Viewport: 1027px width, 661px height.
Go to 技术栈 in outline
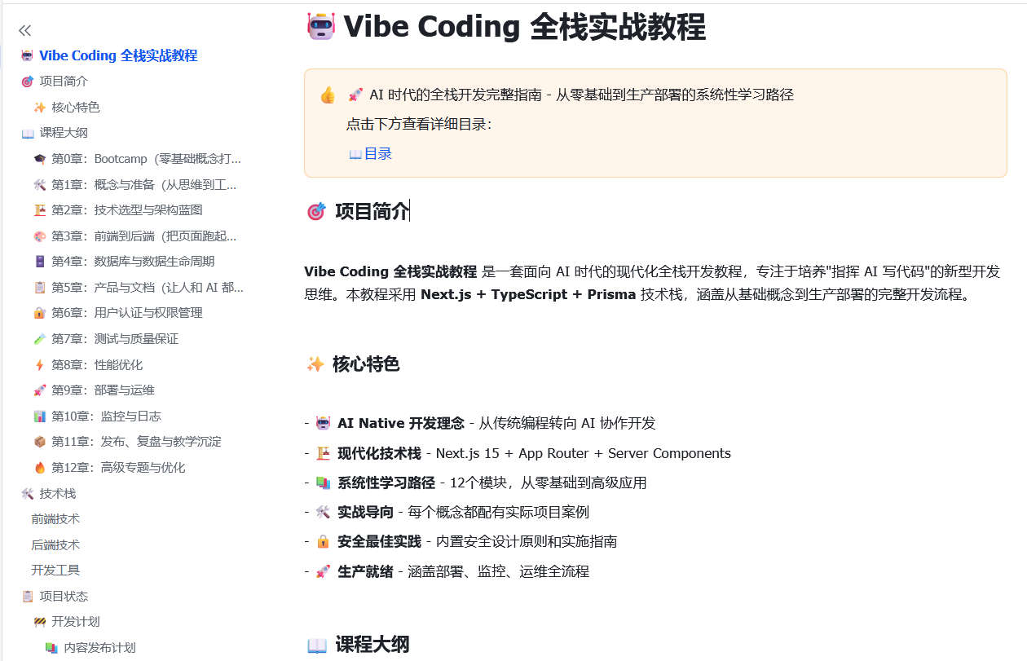(x=58, y=494)
